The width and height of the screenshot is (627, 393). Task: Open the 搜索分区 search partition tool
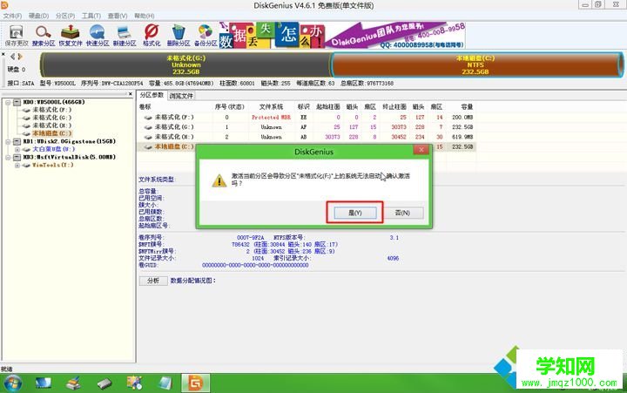coord(44,35)
